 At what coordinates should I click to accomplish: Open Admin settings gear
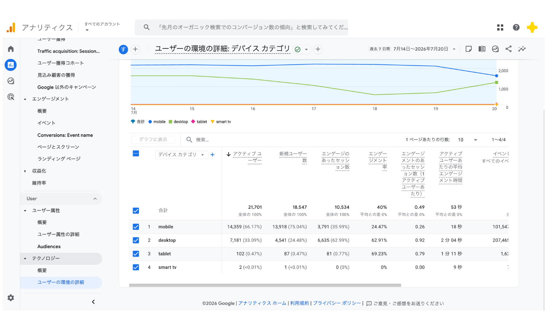coord(11,298)
